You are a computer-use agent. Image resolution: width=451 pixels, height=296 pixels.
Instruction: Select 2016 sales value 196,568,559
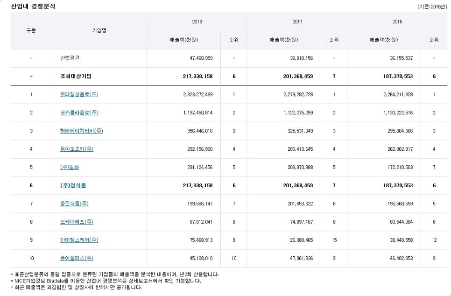(x=400, y=204)
